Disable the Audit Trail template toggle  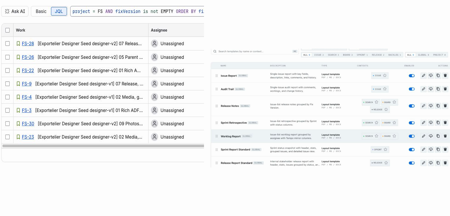412,89
